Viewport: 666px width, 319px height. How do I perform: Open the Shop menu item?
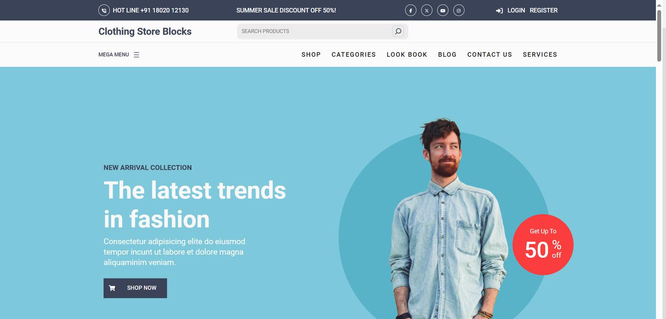pyautogui.click(x=311, y=54)
